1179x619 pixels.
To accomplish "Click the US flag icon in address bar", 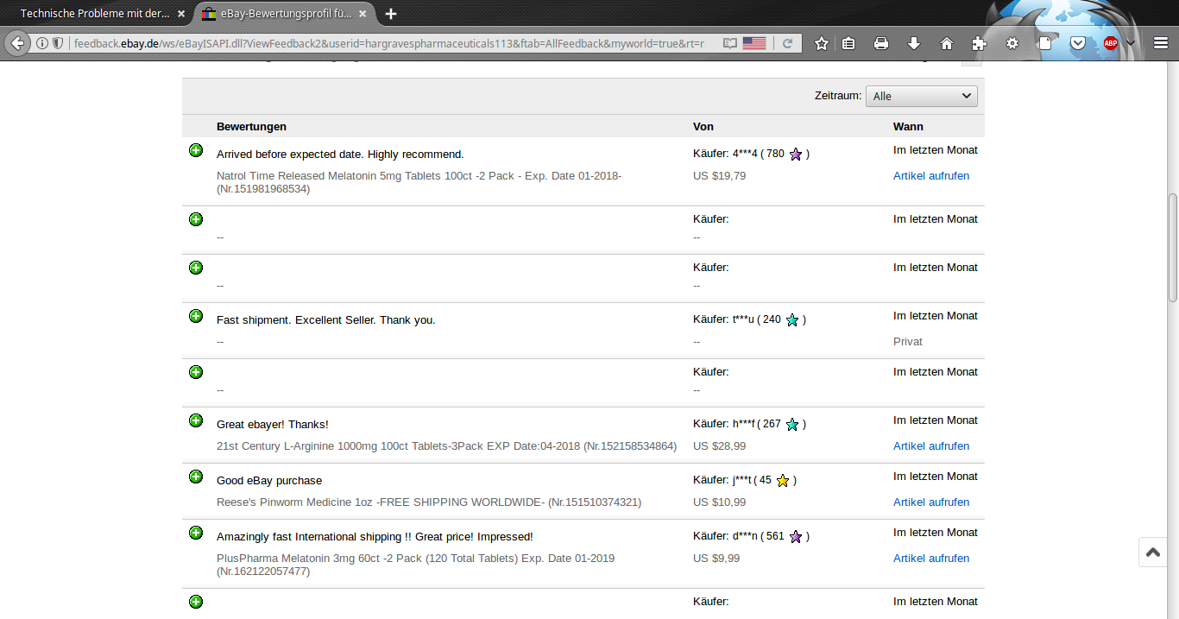I will pos(754,43).
